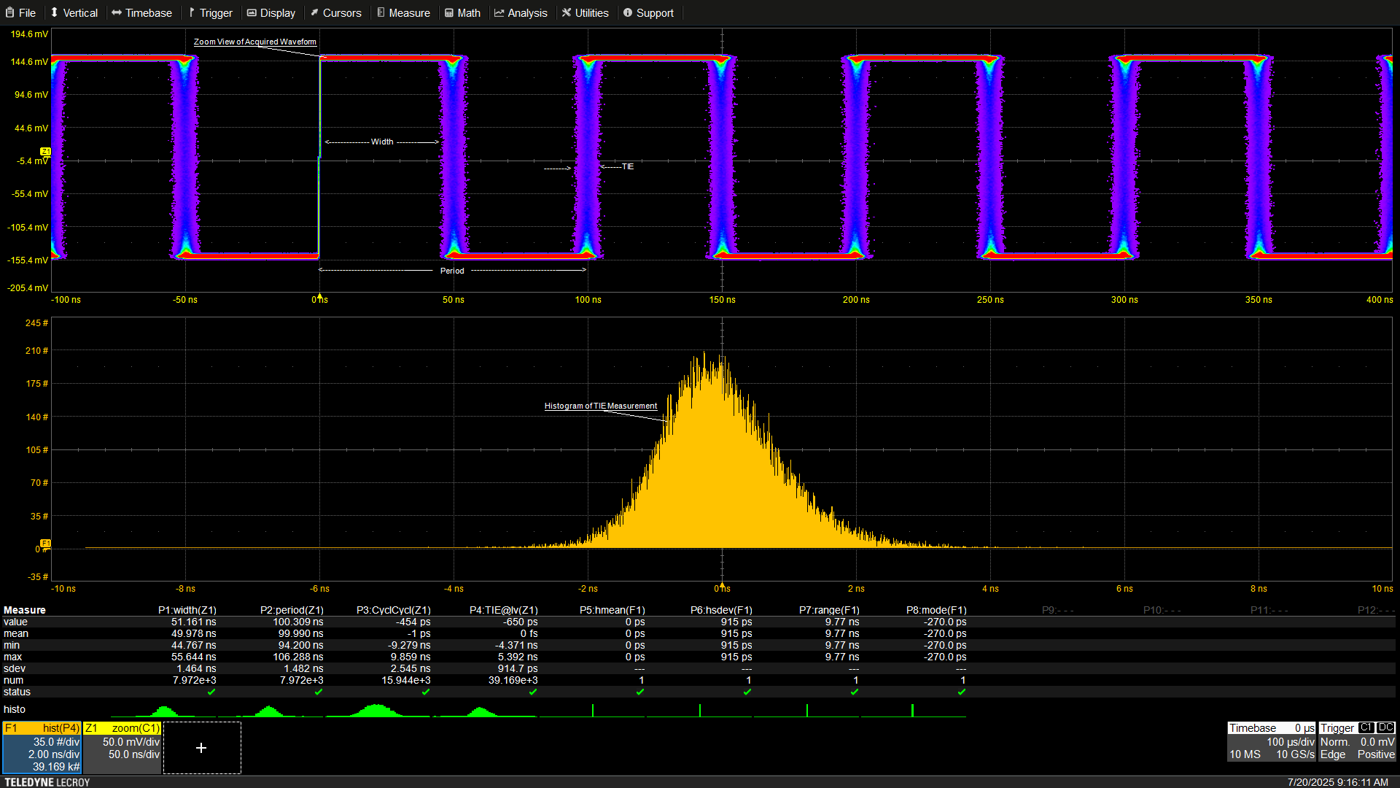Select the P3:CyclCycl(Z1) column header
Viewport: 1400px width, 788px height.
click(x=394, y=610)
